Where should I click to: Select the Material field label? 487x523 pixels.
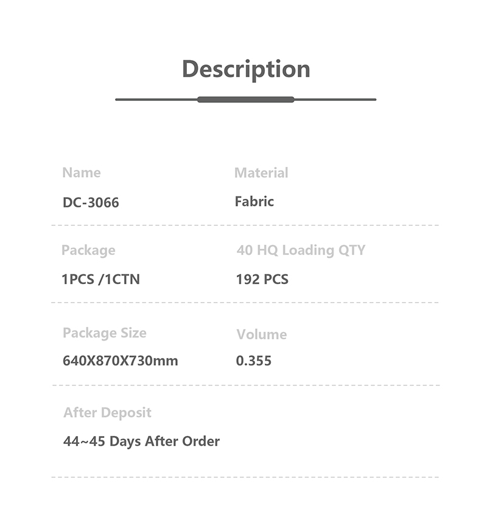[x=261, y=173]
